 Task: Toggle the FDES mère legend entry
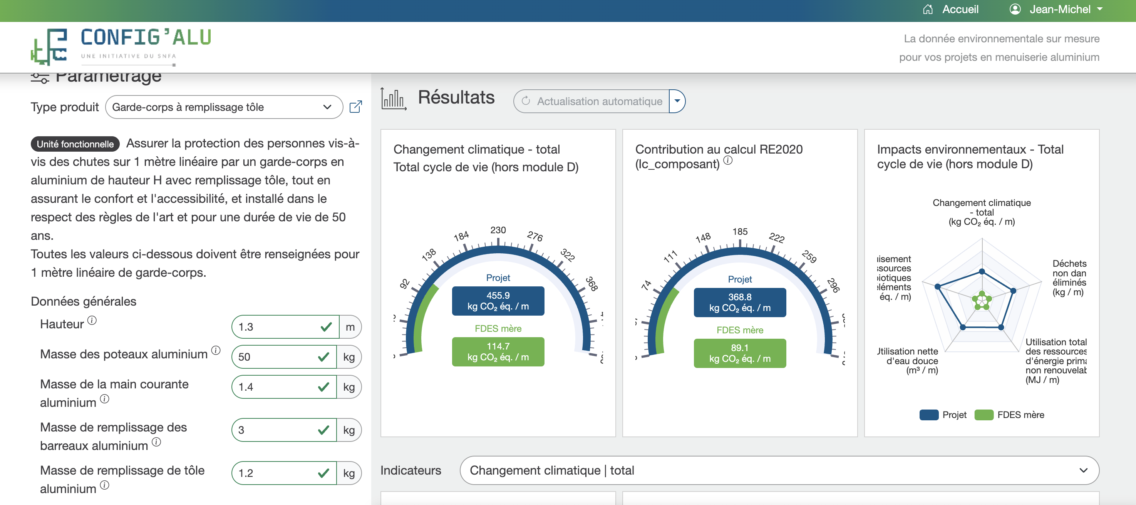coord(1009,415)
